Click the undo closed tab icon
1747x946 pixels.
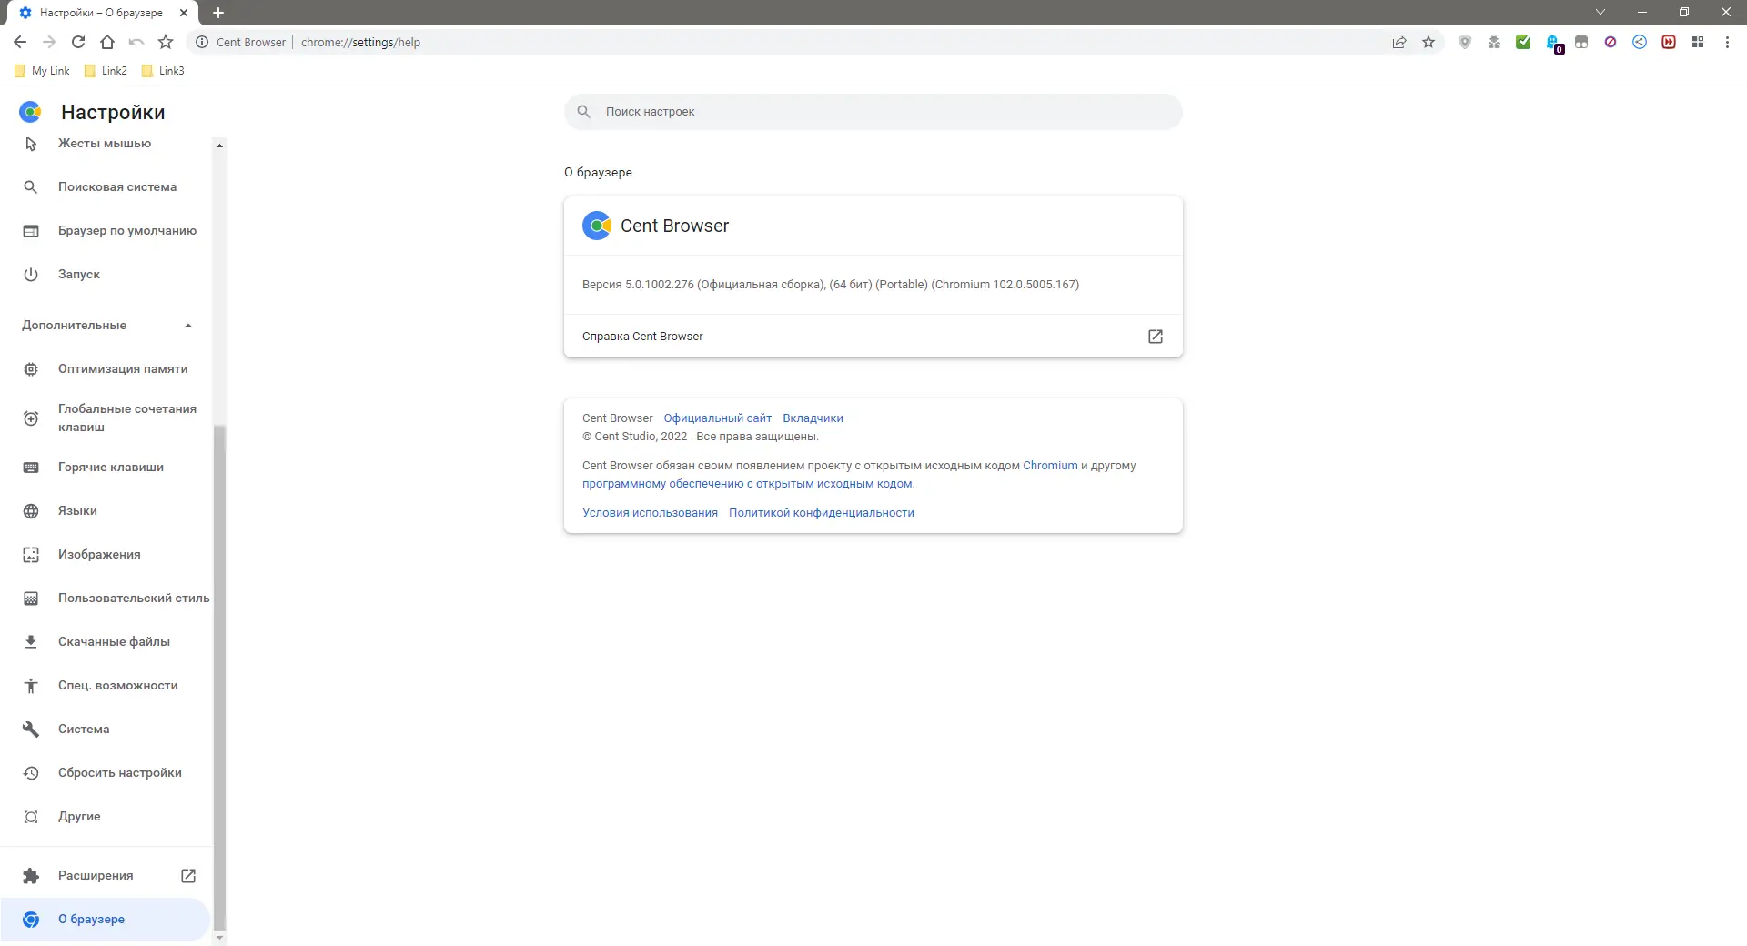pyautogui.click(x=136, y=42)
